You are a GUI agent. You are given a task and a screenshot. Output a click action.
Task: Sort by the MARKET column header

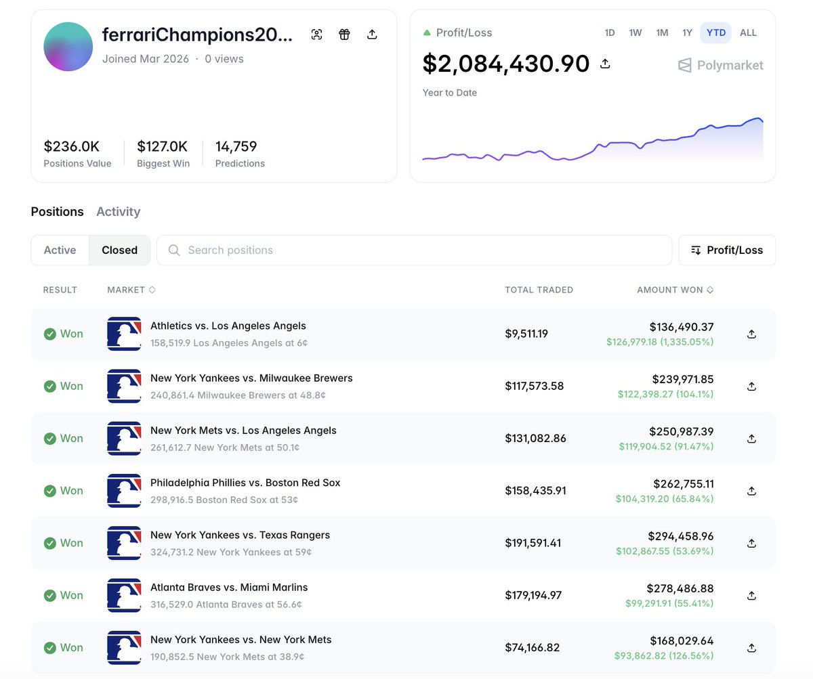131,290
